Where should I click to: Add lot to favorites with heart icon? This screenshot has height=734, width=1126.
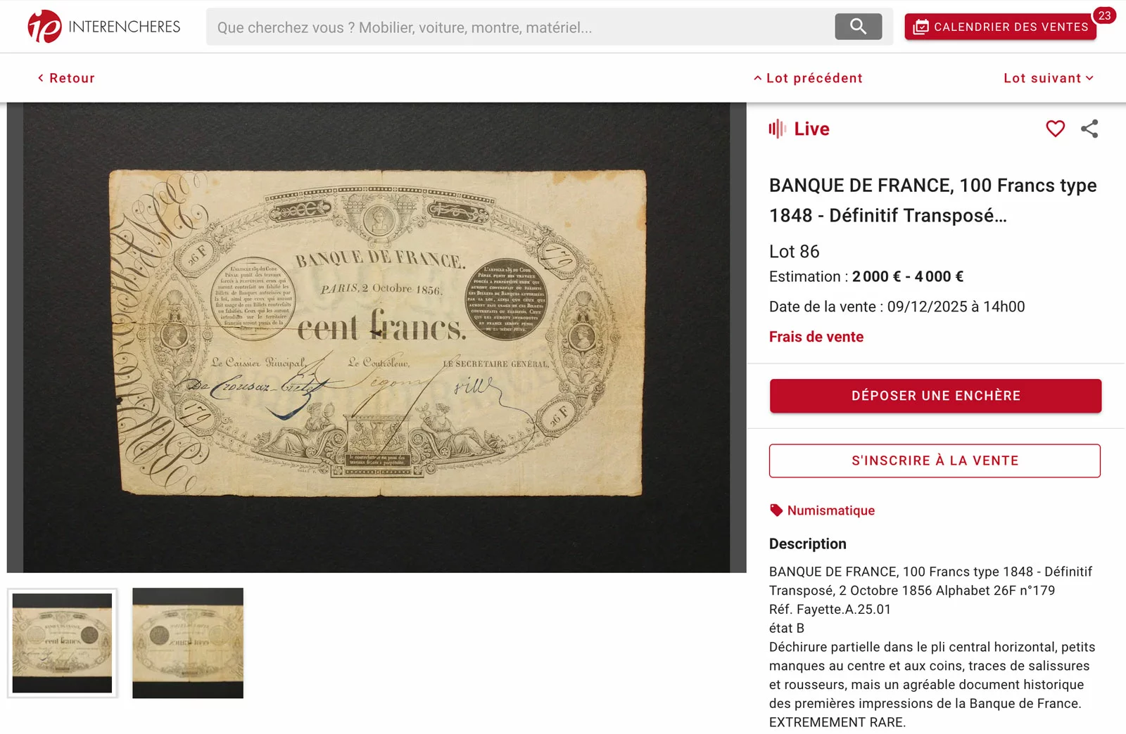(1055, 129)
